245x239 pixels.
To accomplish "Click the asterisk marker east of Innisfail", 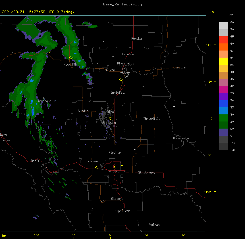I will (143, 86).
